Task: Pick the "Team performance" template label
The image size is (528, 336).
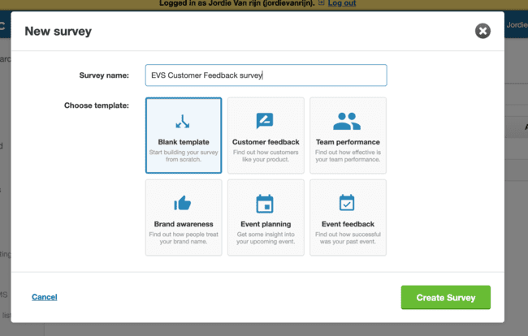Action: (x=348, y=142)
